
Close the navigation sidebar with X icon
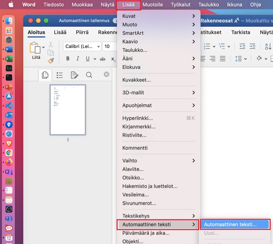coord(106,74)
